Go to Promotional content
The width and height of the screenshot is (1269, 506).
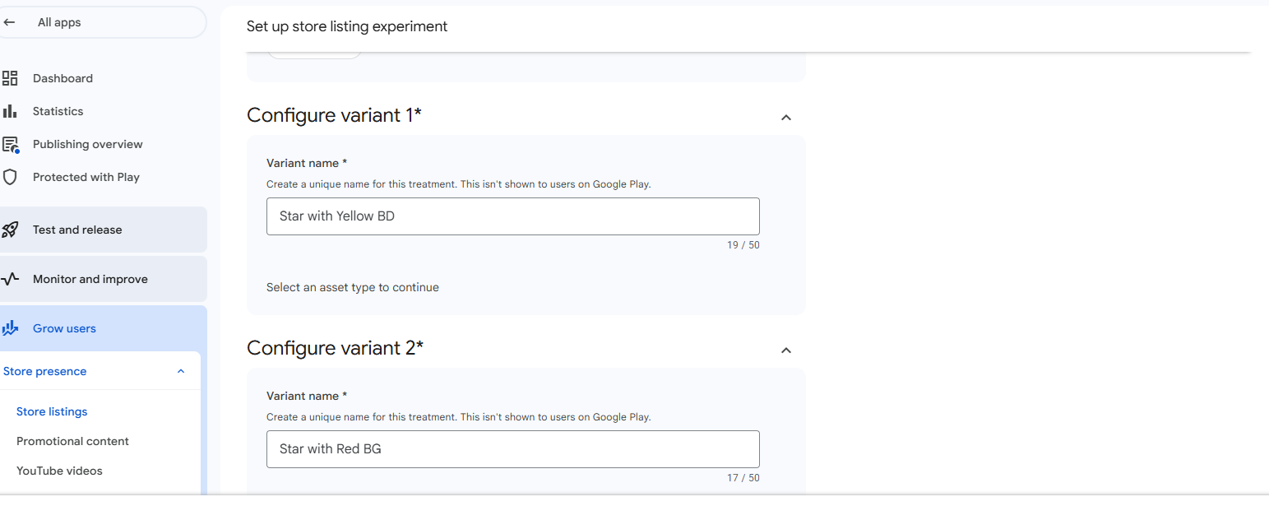72,441
